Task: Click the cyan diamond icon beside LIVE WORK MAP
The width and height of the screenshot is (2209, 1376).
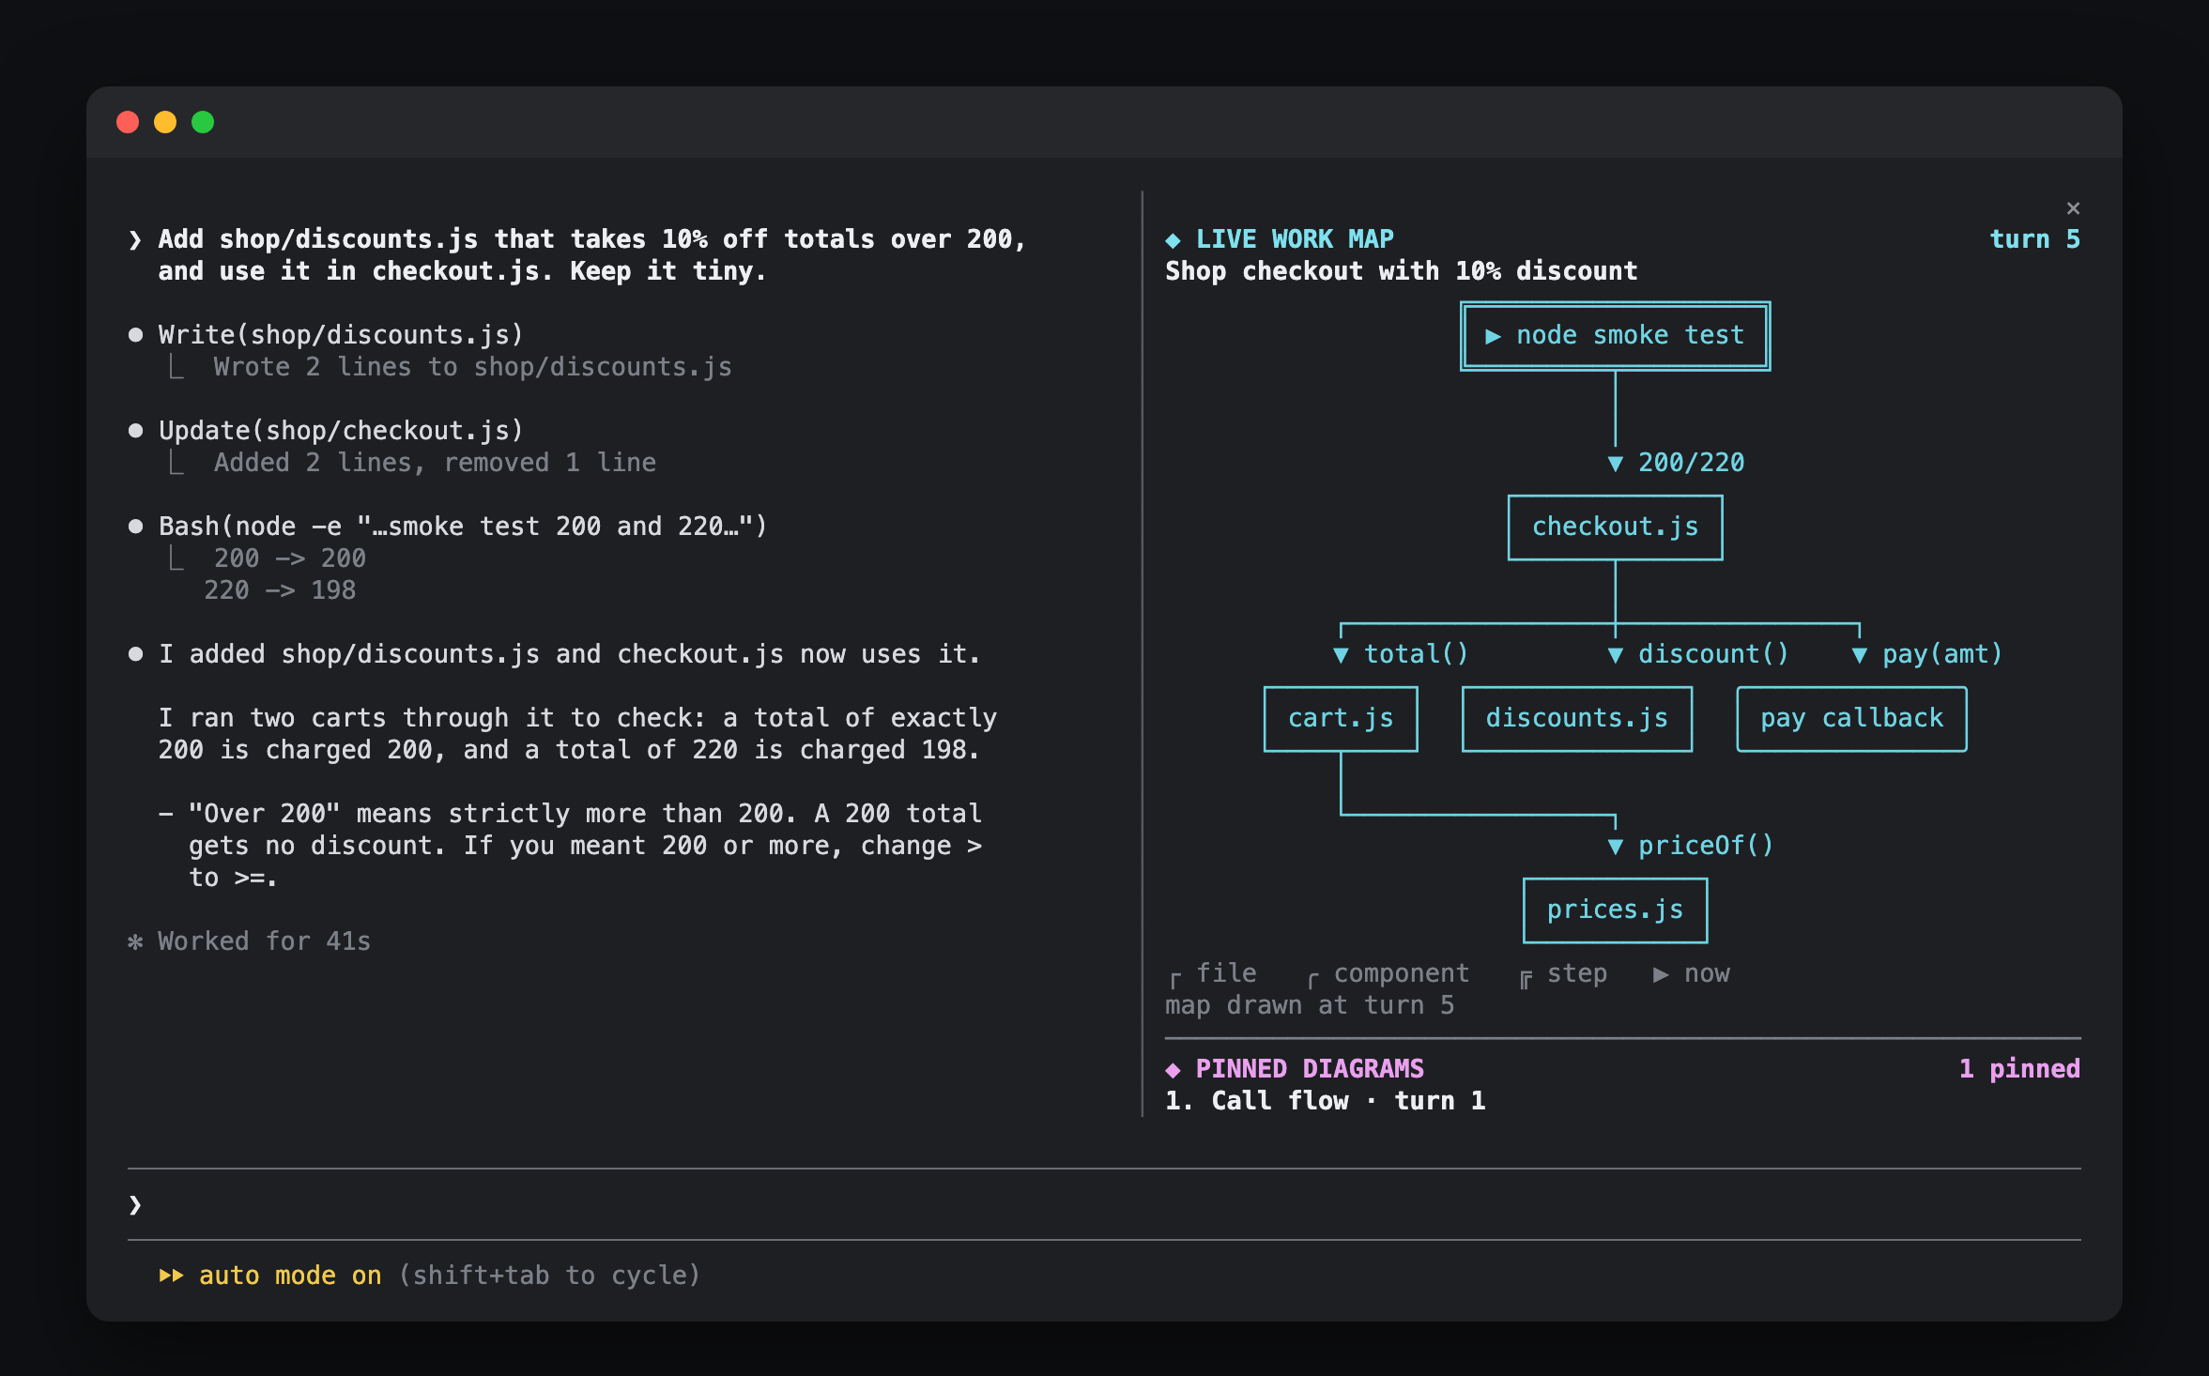Action: click(x=1173, y=240)
